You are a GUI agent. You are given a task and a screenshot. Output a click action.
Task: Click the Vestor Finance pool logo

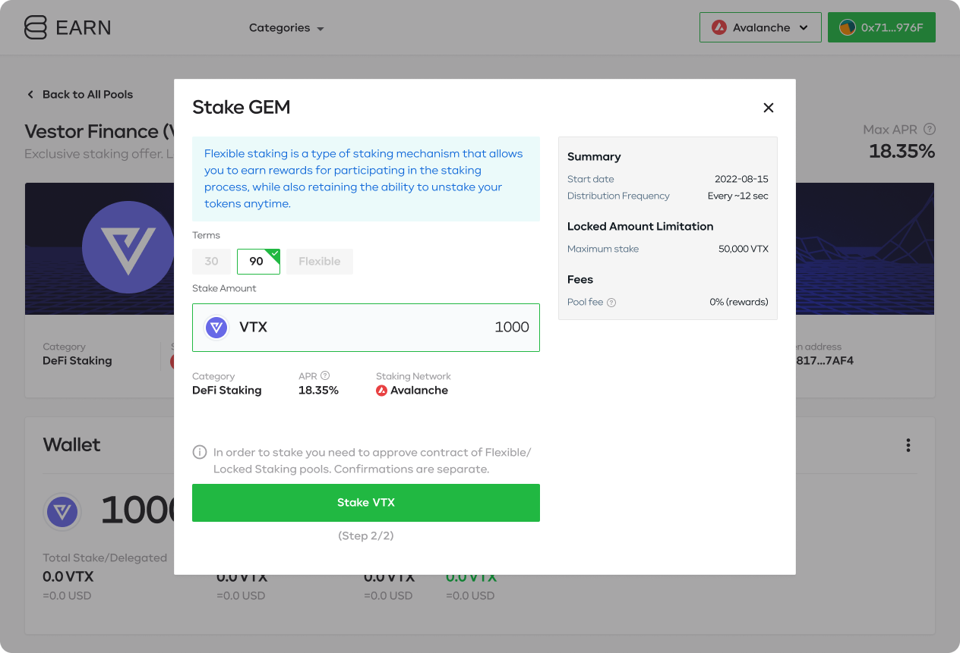click(x=128, y=247)
